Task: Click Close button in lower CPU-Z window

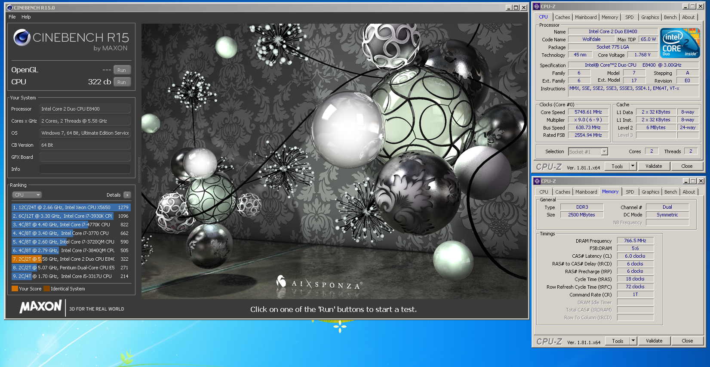Action: click(687, 341)
